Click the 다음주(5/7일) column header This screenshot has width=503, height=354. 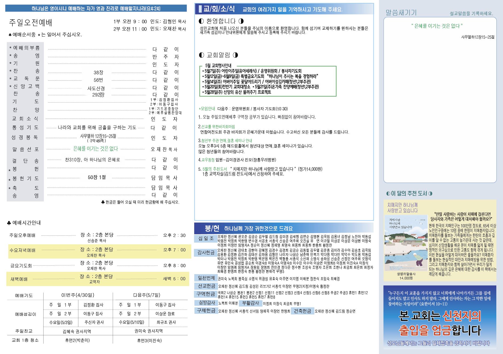[147, 295]
